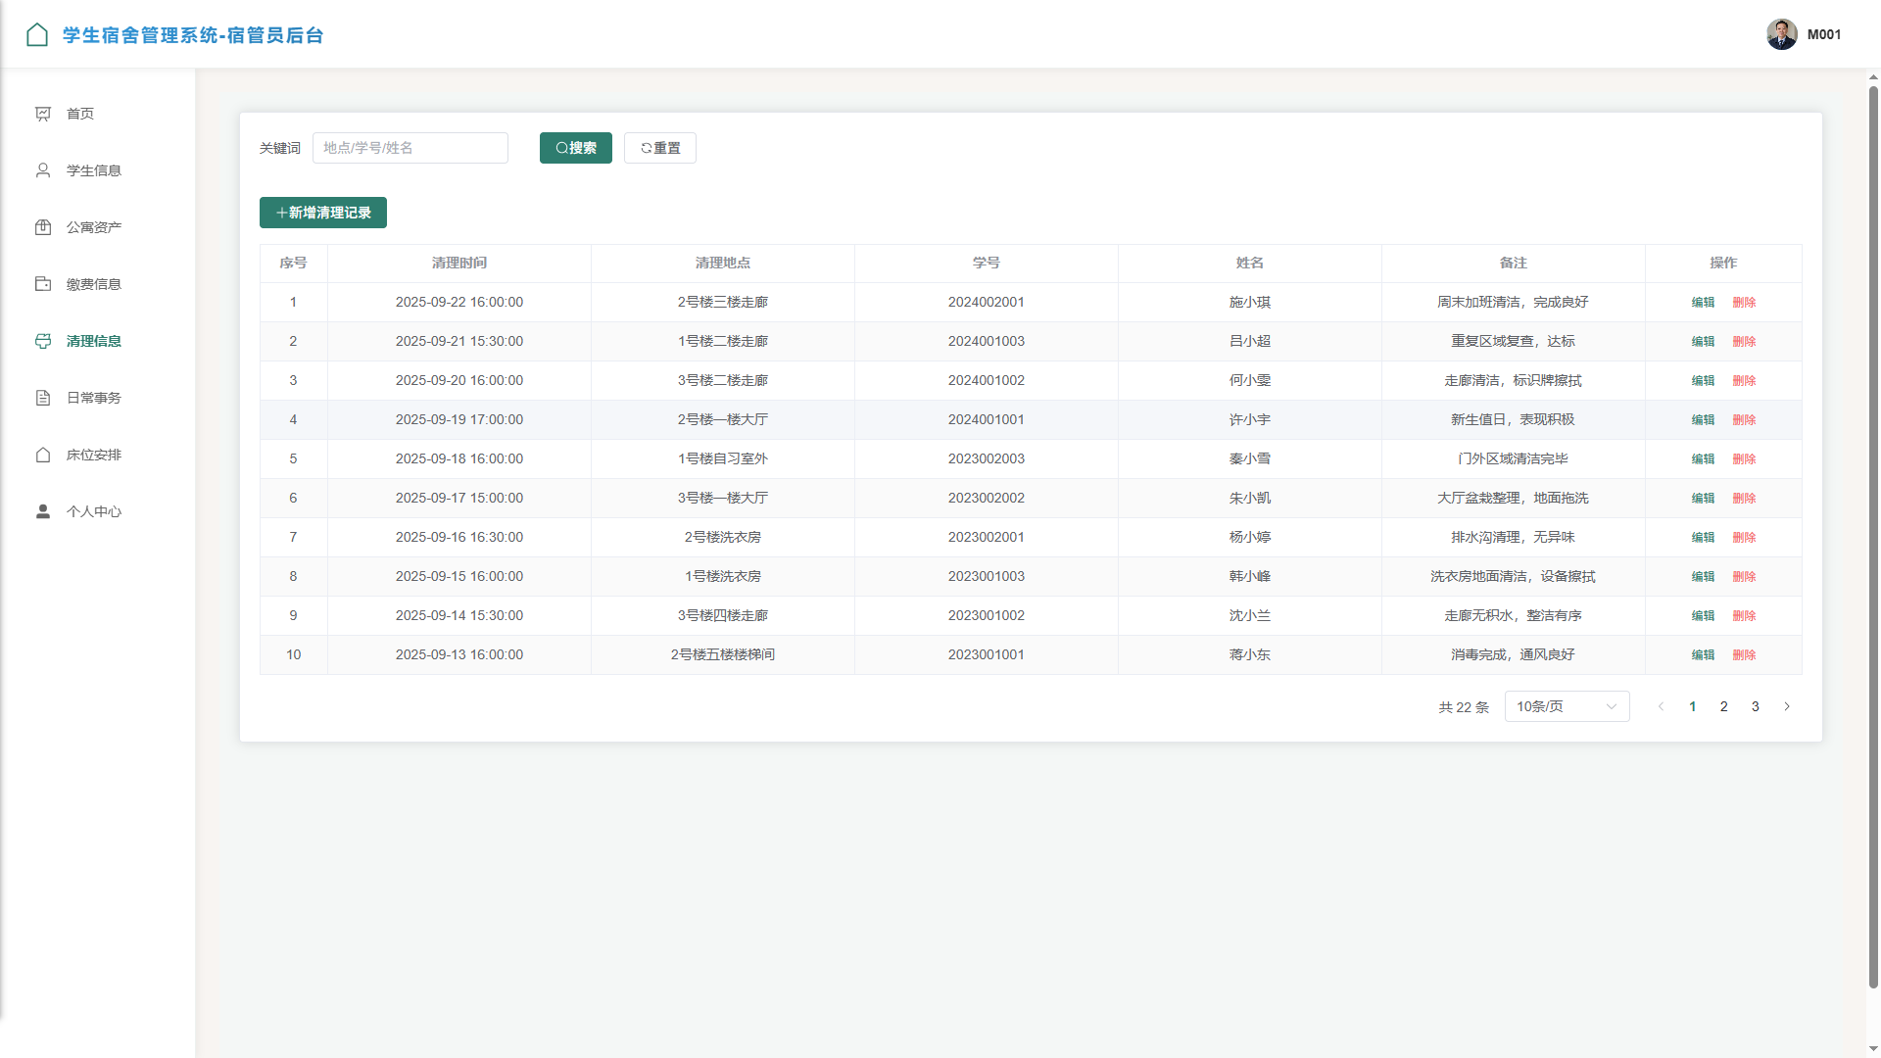
Task: Click the 重置 button
Action: pos(660,148)
